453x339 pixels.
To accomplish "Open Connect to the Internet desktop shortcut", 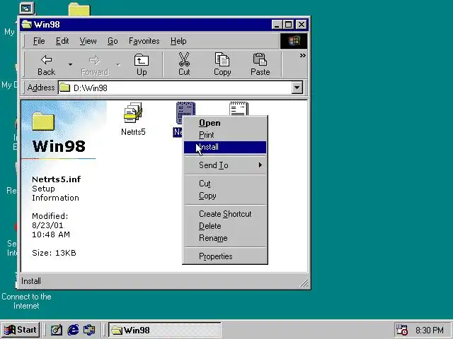I will 26,301.
